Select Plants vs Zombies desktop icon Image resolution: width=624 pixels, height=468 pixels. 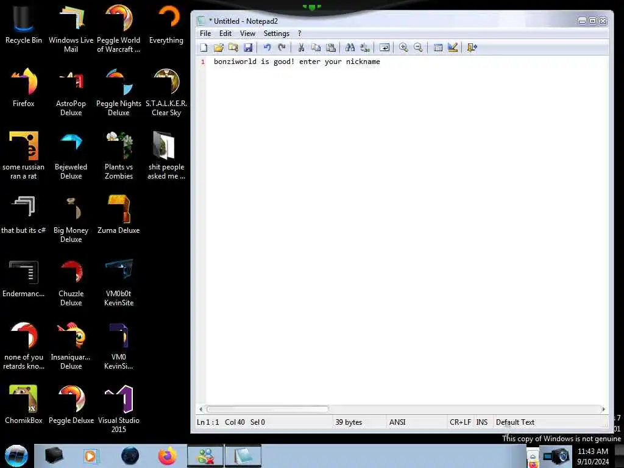pos(119,155)
